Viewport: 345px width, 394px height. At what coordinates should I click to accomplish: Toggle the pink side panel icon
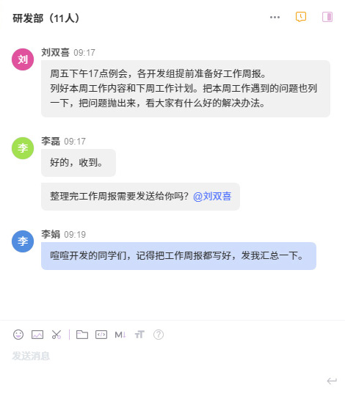327,17
